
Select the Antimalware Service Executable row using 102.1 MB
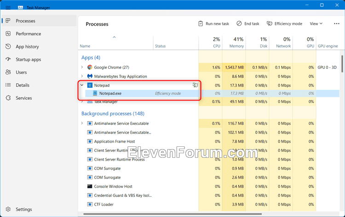[208, 132]
